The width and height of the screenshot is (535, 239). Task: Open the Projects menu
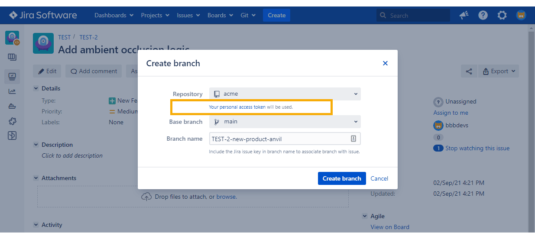tap(155, 15)
